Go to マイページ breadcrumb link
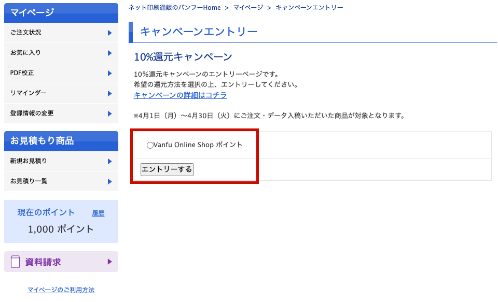498x302 pixels. click(248, 8)
